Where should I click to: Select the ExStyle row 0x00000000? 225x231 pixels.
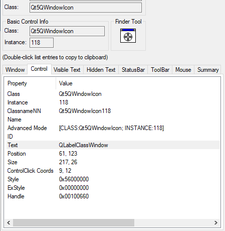tap(113, 188)
